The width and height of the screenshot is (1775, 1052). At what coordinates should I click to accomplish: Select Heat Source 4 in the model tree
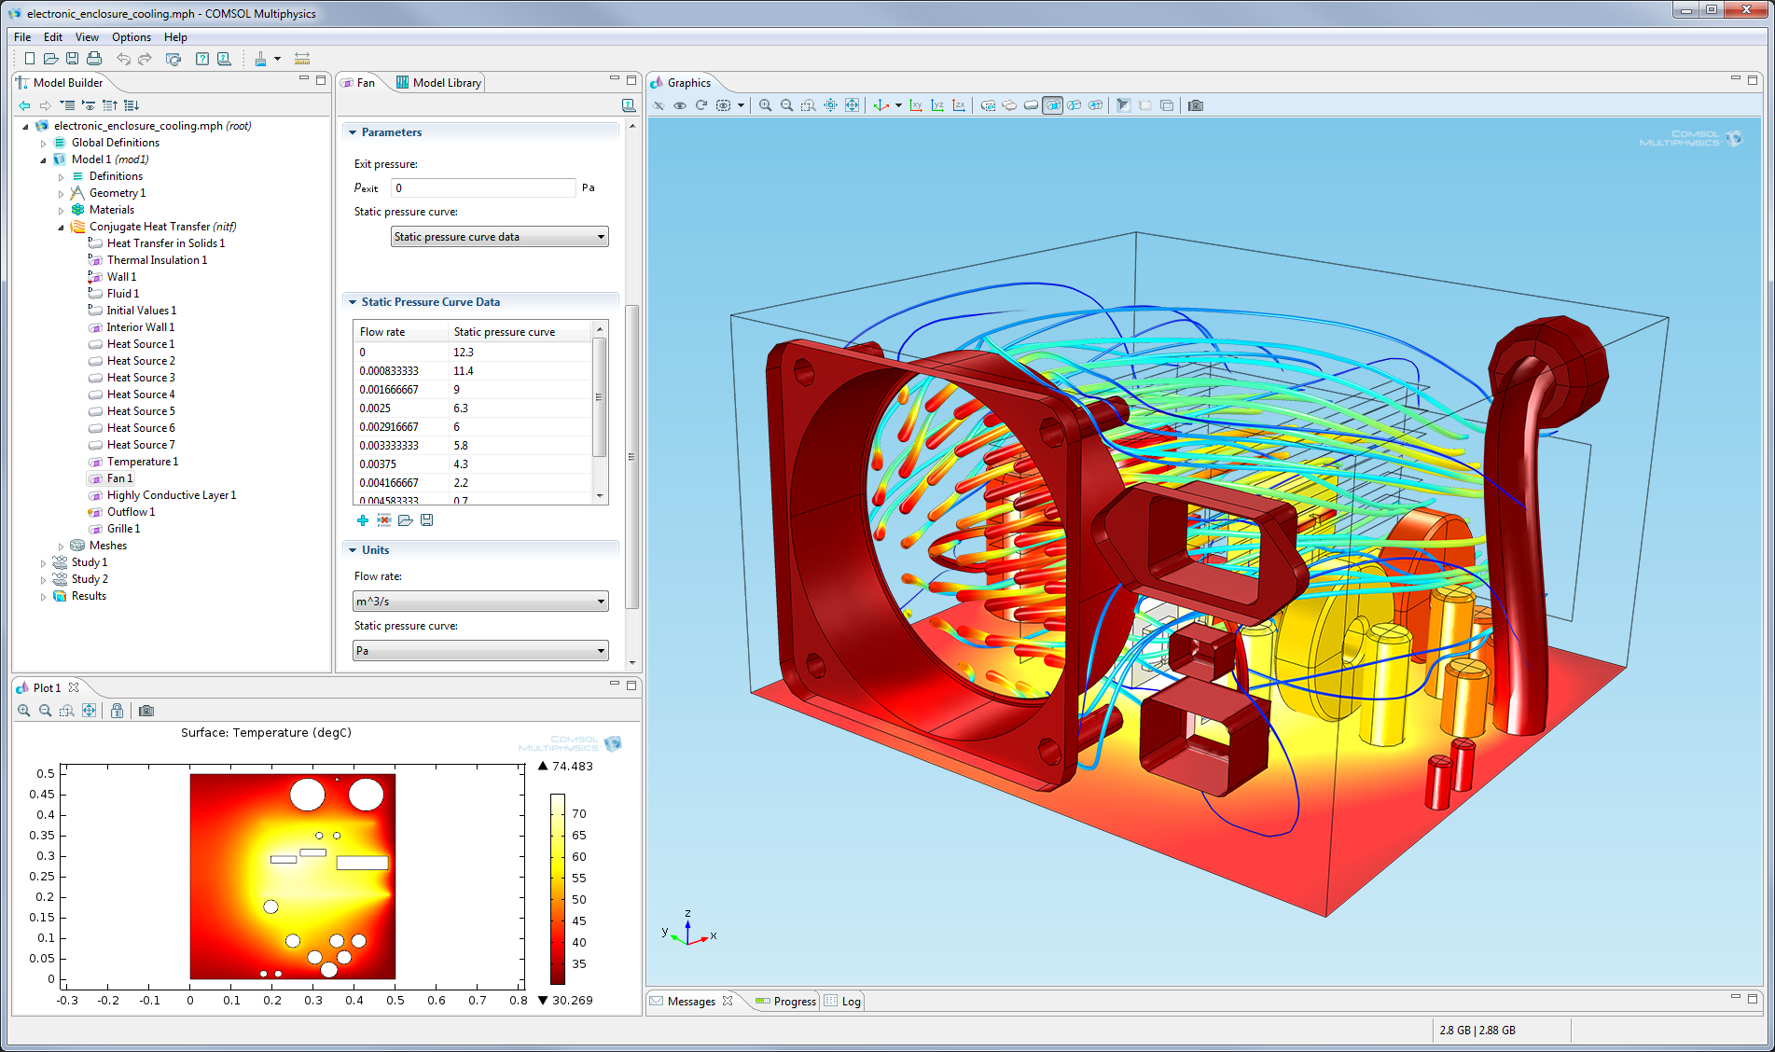[x=140, y=394]
